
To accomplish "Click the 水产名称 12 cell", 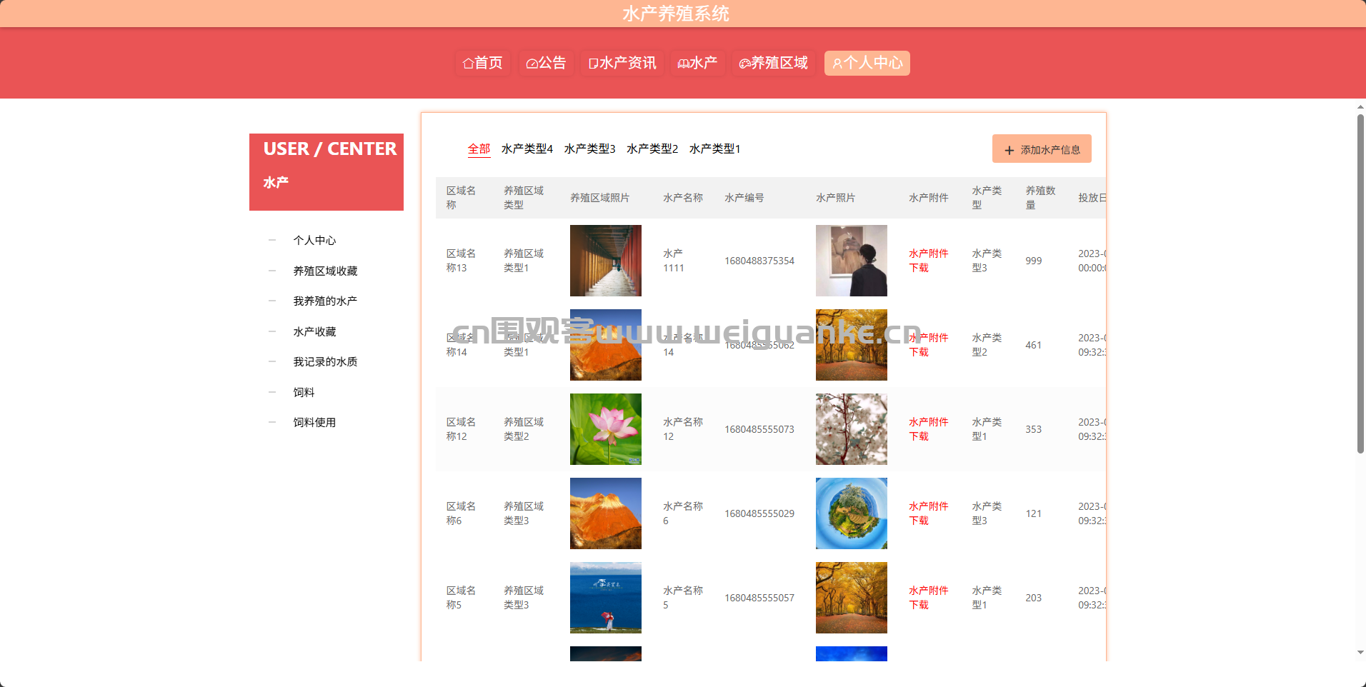I will (683, 429).
